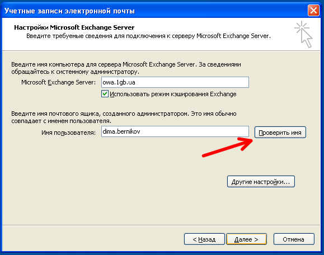Viewport: 324px width, 255px height.
Task: Cancel setup with the Отмена button
Action: (294, 239)
